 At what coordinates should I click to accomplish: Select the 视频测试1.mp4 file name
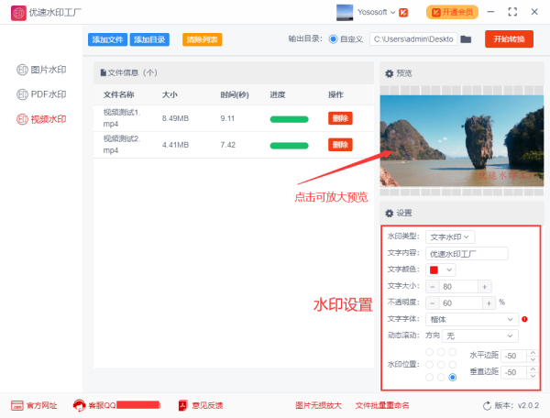click(122, 118)
